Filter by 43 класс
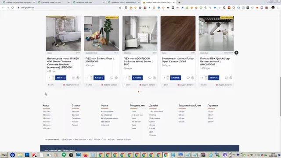This screenshot has height=158, width=281. 47,129
